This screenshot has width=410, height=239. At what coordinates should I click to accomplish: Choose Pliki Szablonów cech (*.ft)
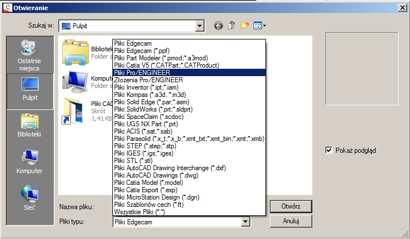189,204
